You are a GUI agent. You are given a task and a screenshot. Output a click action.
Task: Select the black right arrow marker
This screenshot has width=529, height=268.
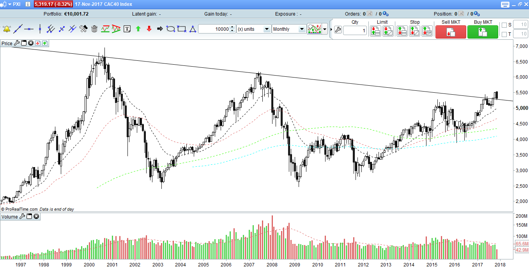[x=160, y=29]
